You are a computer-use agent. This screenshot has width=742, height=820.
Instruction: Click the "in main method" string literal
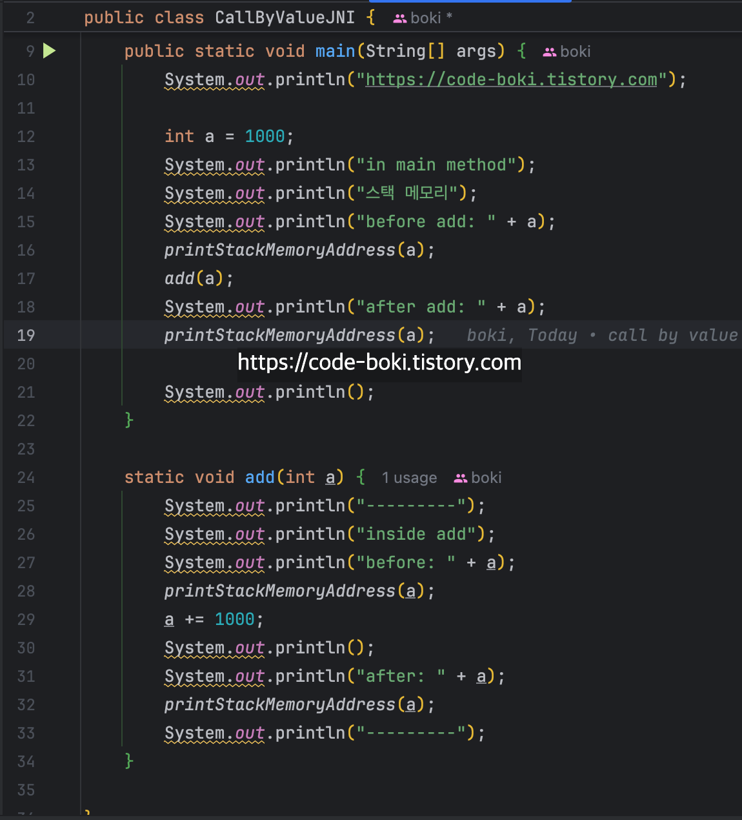click(x=436, y=165)
